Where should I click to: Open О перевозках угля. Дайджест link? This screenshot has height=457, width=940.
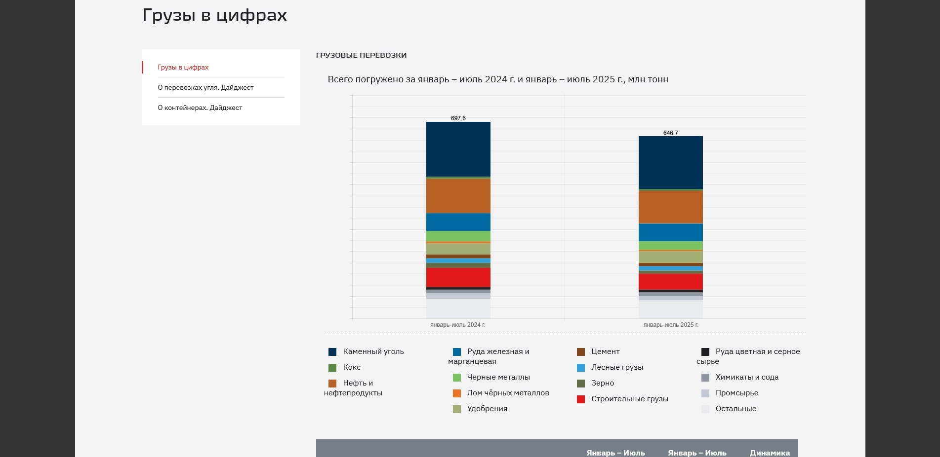click(x=205, y=88)
